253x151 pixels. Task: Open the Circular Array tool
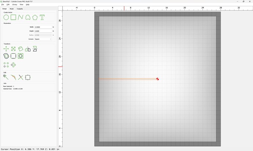pyautogui.click(x=13, y=65)
